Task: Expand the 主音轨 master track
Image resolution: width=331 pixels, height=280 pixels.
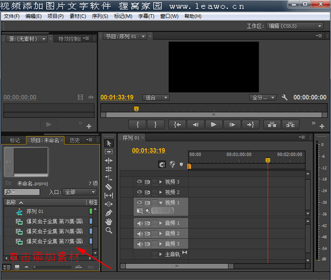Action: [x=161, y=254]
